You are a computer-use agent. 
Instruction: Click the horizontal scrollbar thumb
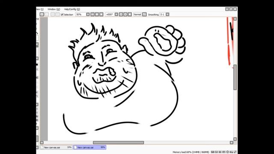(118, 142)
